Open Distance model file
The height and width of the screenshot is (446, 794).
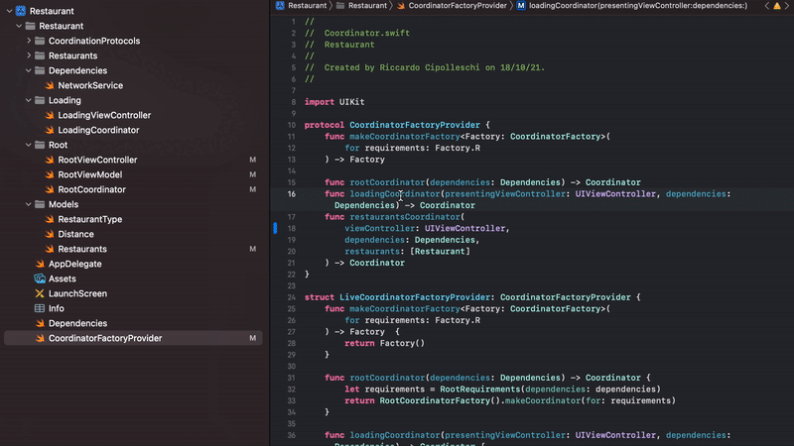(75, 234)
